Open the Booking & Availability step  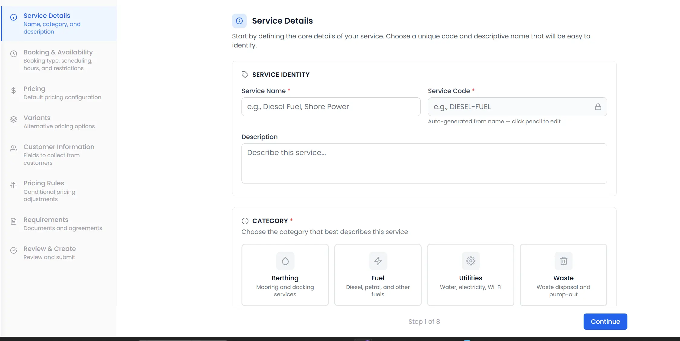coord(57,60)
